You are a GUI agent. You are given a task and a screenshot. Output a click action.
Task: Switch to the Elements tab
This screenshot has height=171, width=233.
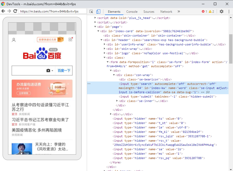coord(114,12)
